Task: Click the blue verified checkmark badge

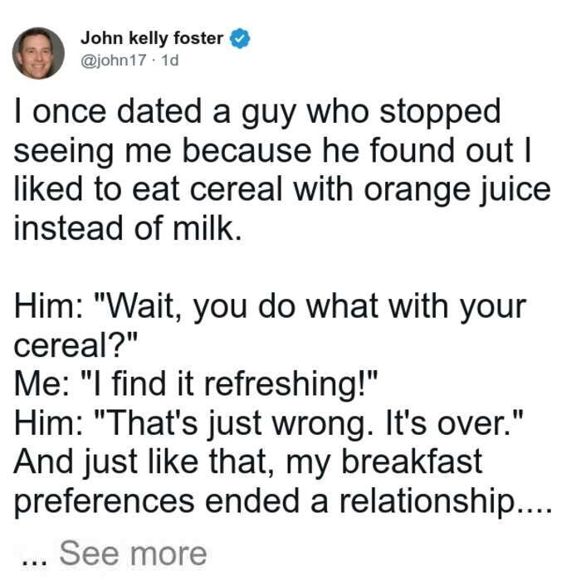Action: [x=240, y=38]
